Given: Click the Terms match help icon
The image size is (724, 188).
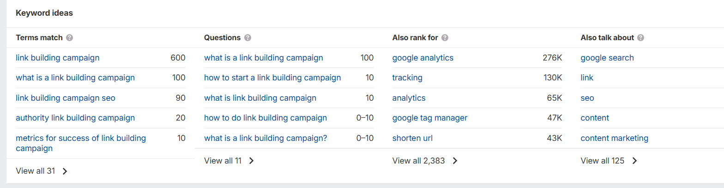Looking at the screenshot, I should [70, 38].
